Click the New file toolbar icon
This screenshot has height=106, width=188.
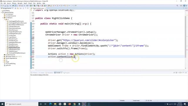(x=2, y=6)
